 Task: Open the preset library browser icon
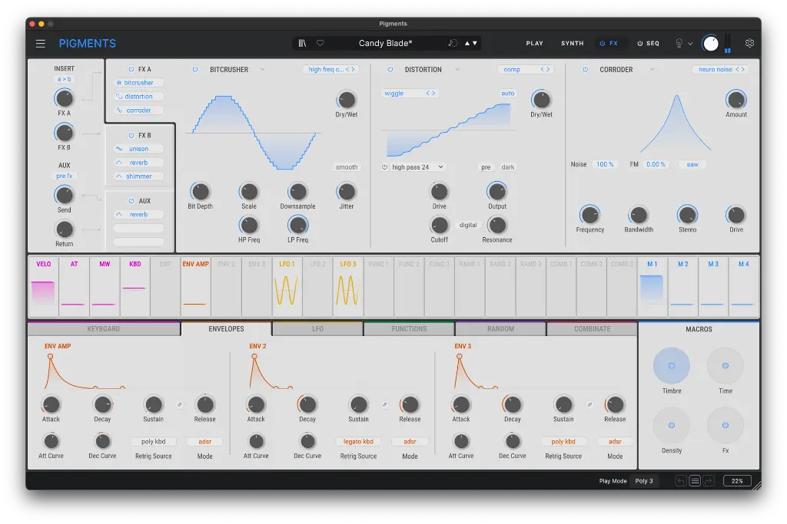(x=302, y=43)
